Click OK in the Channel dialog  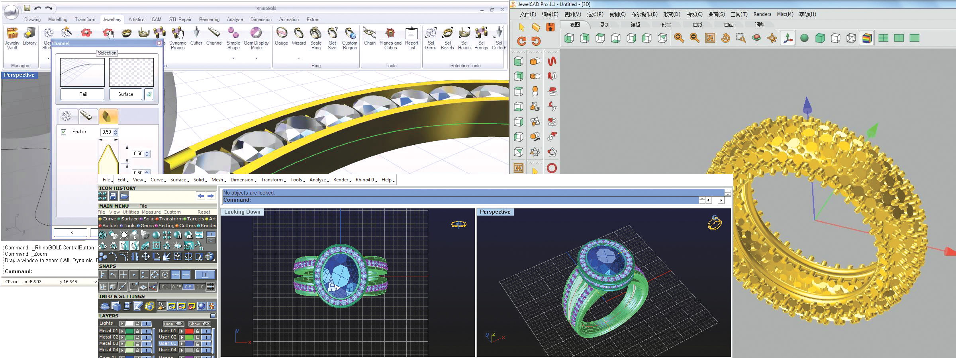point(70,233)
